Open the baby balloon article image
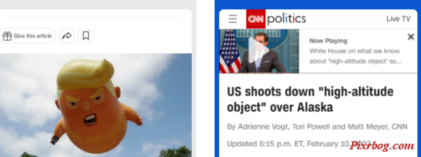The width and height of the screenshot is (421, 157). [96, 105]
